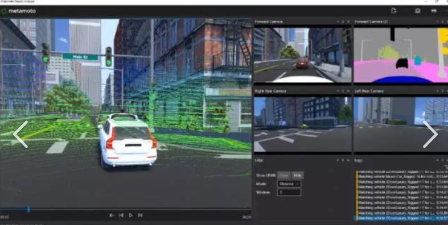Image resolution: width=448 pixels, height=225 pixels.
Task: Pin the Lidar panel
Action: [343, 160]
